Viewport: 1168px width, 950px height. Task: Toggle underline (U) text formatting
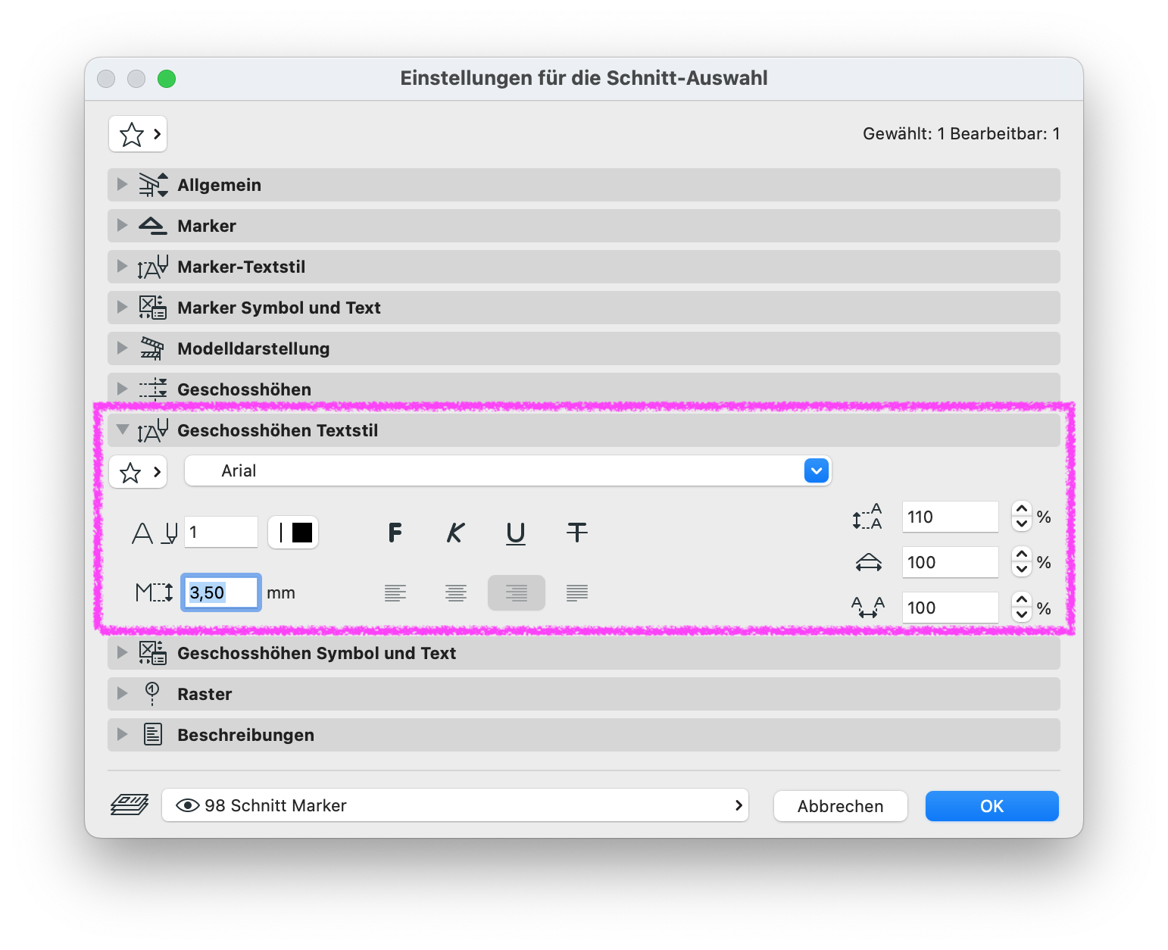pyautogui.click(x=516, y=533)
